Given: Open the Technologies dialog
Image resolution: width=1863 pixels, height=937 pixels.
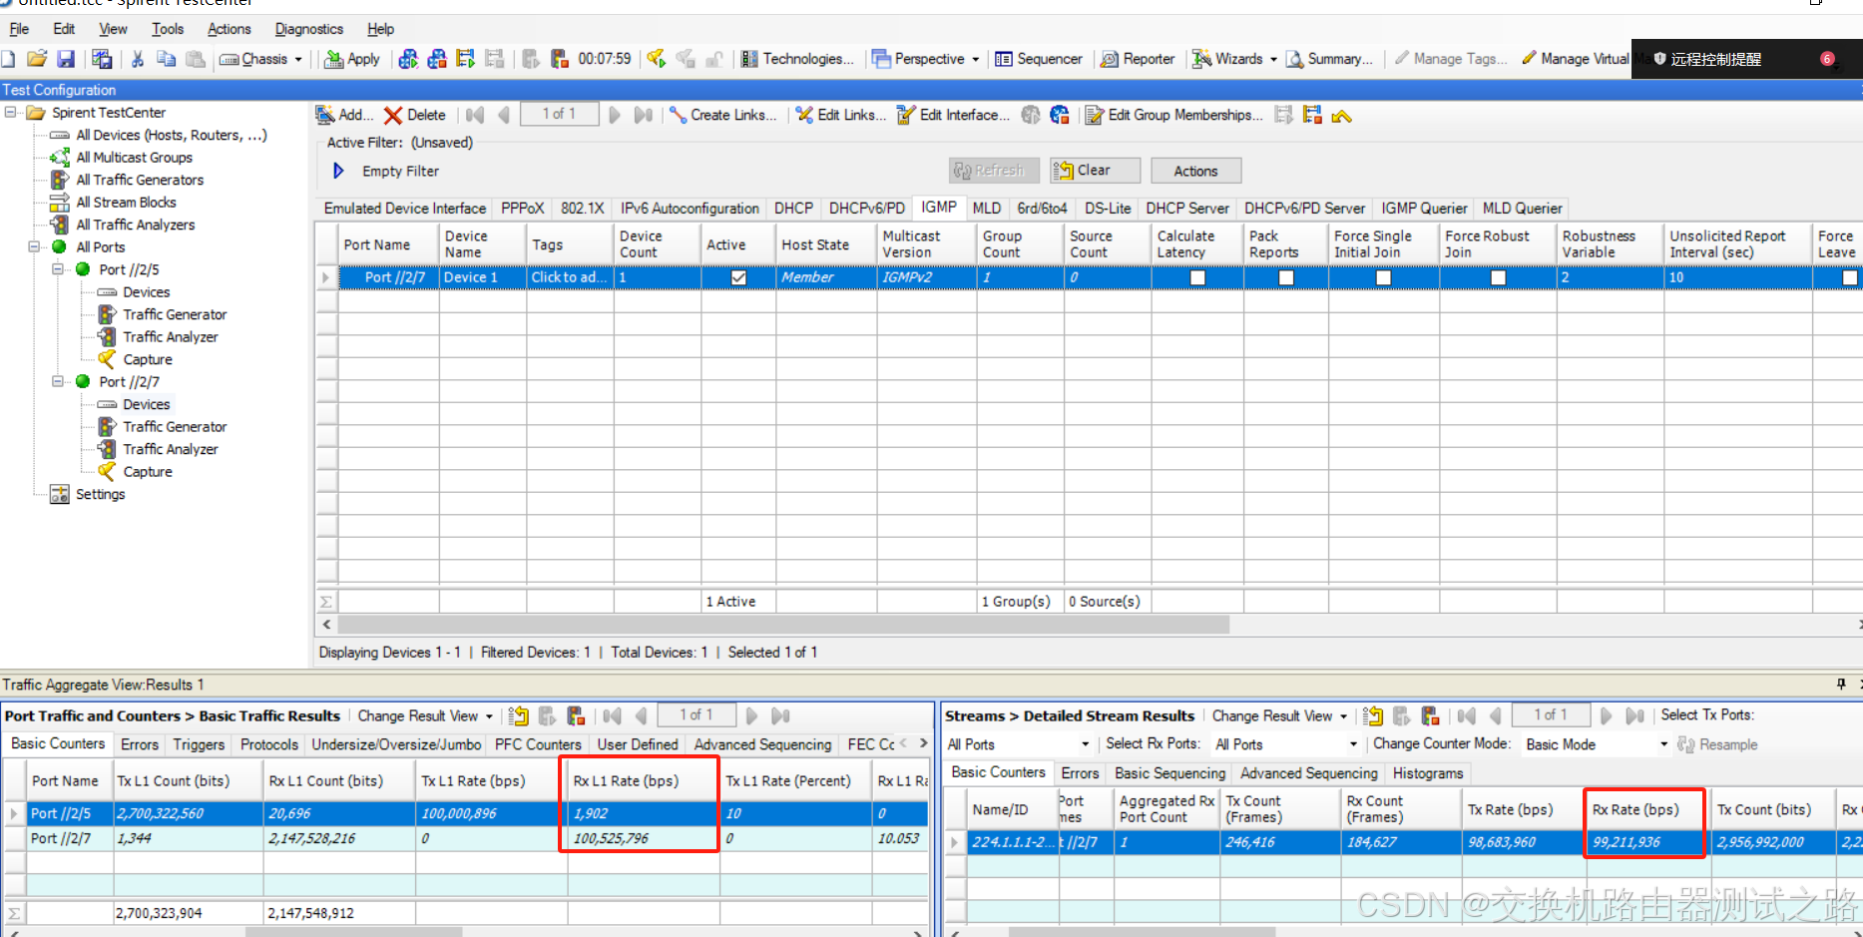Looking at the screenshot, I should click(796, 59).
